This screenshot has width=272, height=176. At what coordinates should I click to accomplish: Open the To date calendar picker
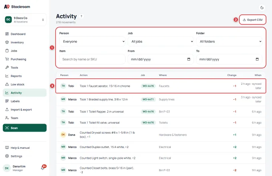257,59
